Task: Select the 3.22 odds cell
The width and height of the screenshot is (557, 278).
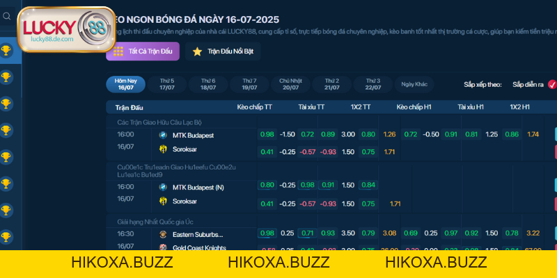Action: tap(533, 233)
